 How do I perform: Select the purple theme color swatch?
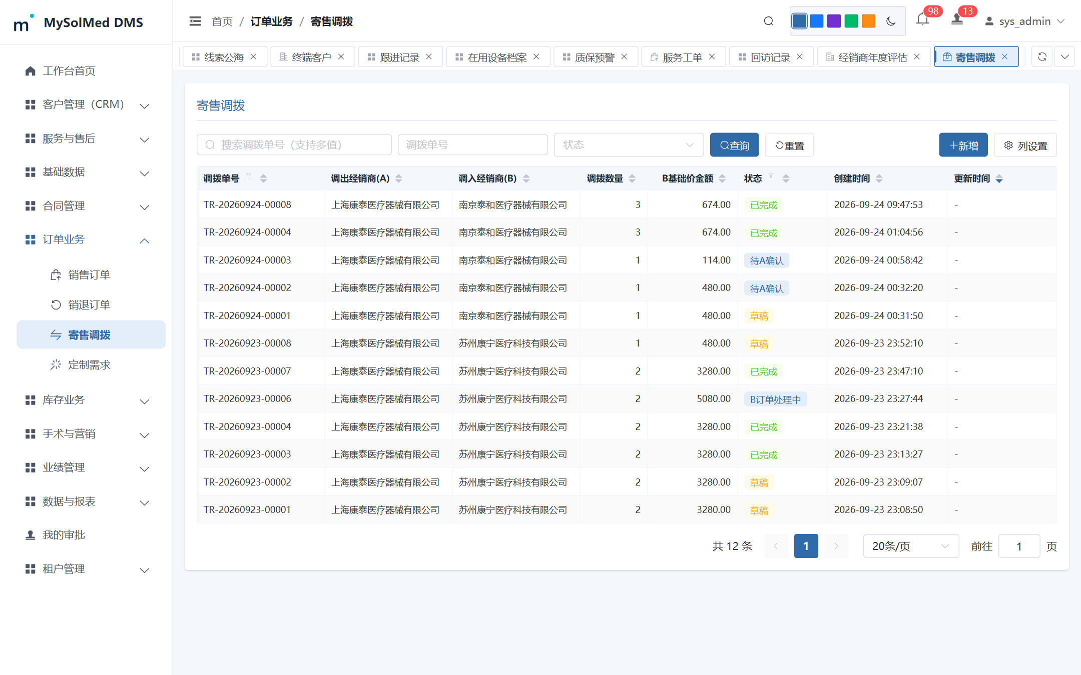pyautogui.click(x=834, y=21)
